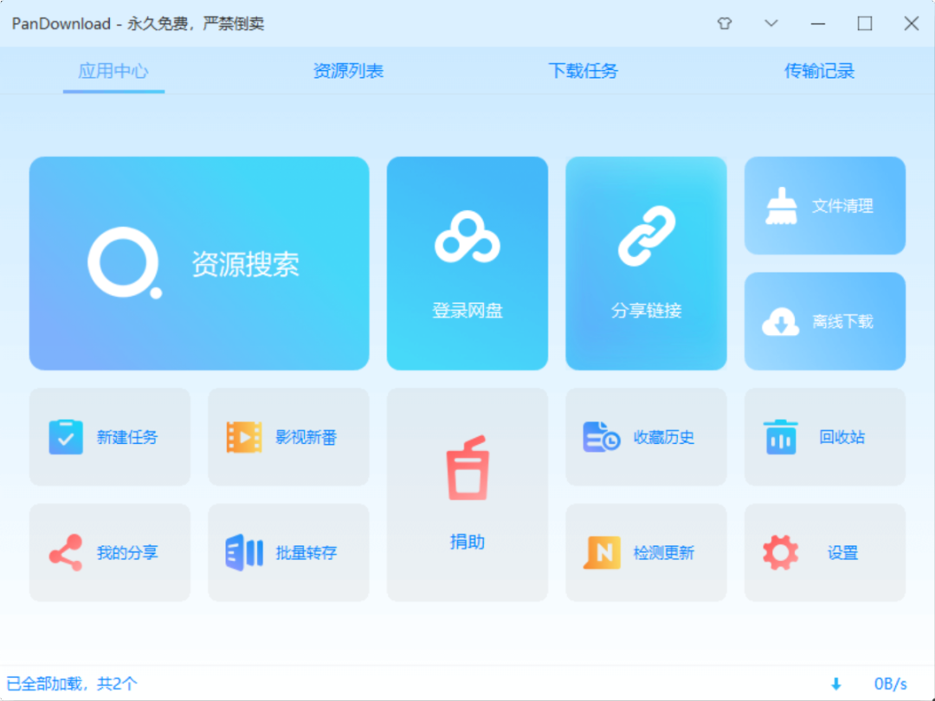935x701 pixels.
Task: Close the PanDownload window
Action: pos(911,23)
